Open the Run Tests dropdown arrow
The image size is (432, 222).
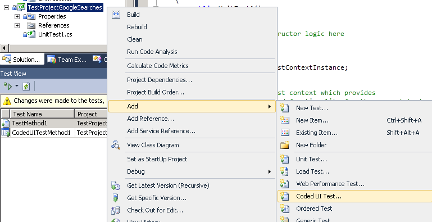[x=17, y=86]
